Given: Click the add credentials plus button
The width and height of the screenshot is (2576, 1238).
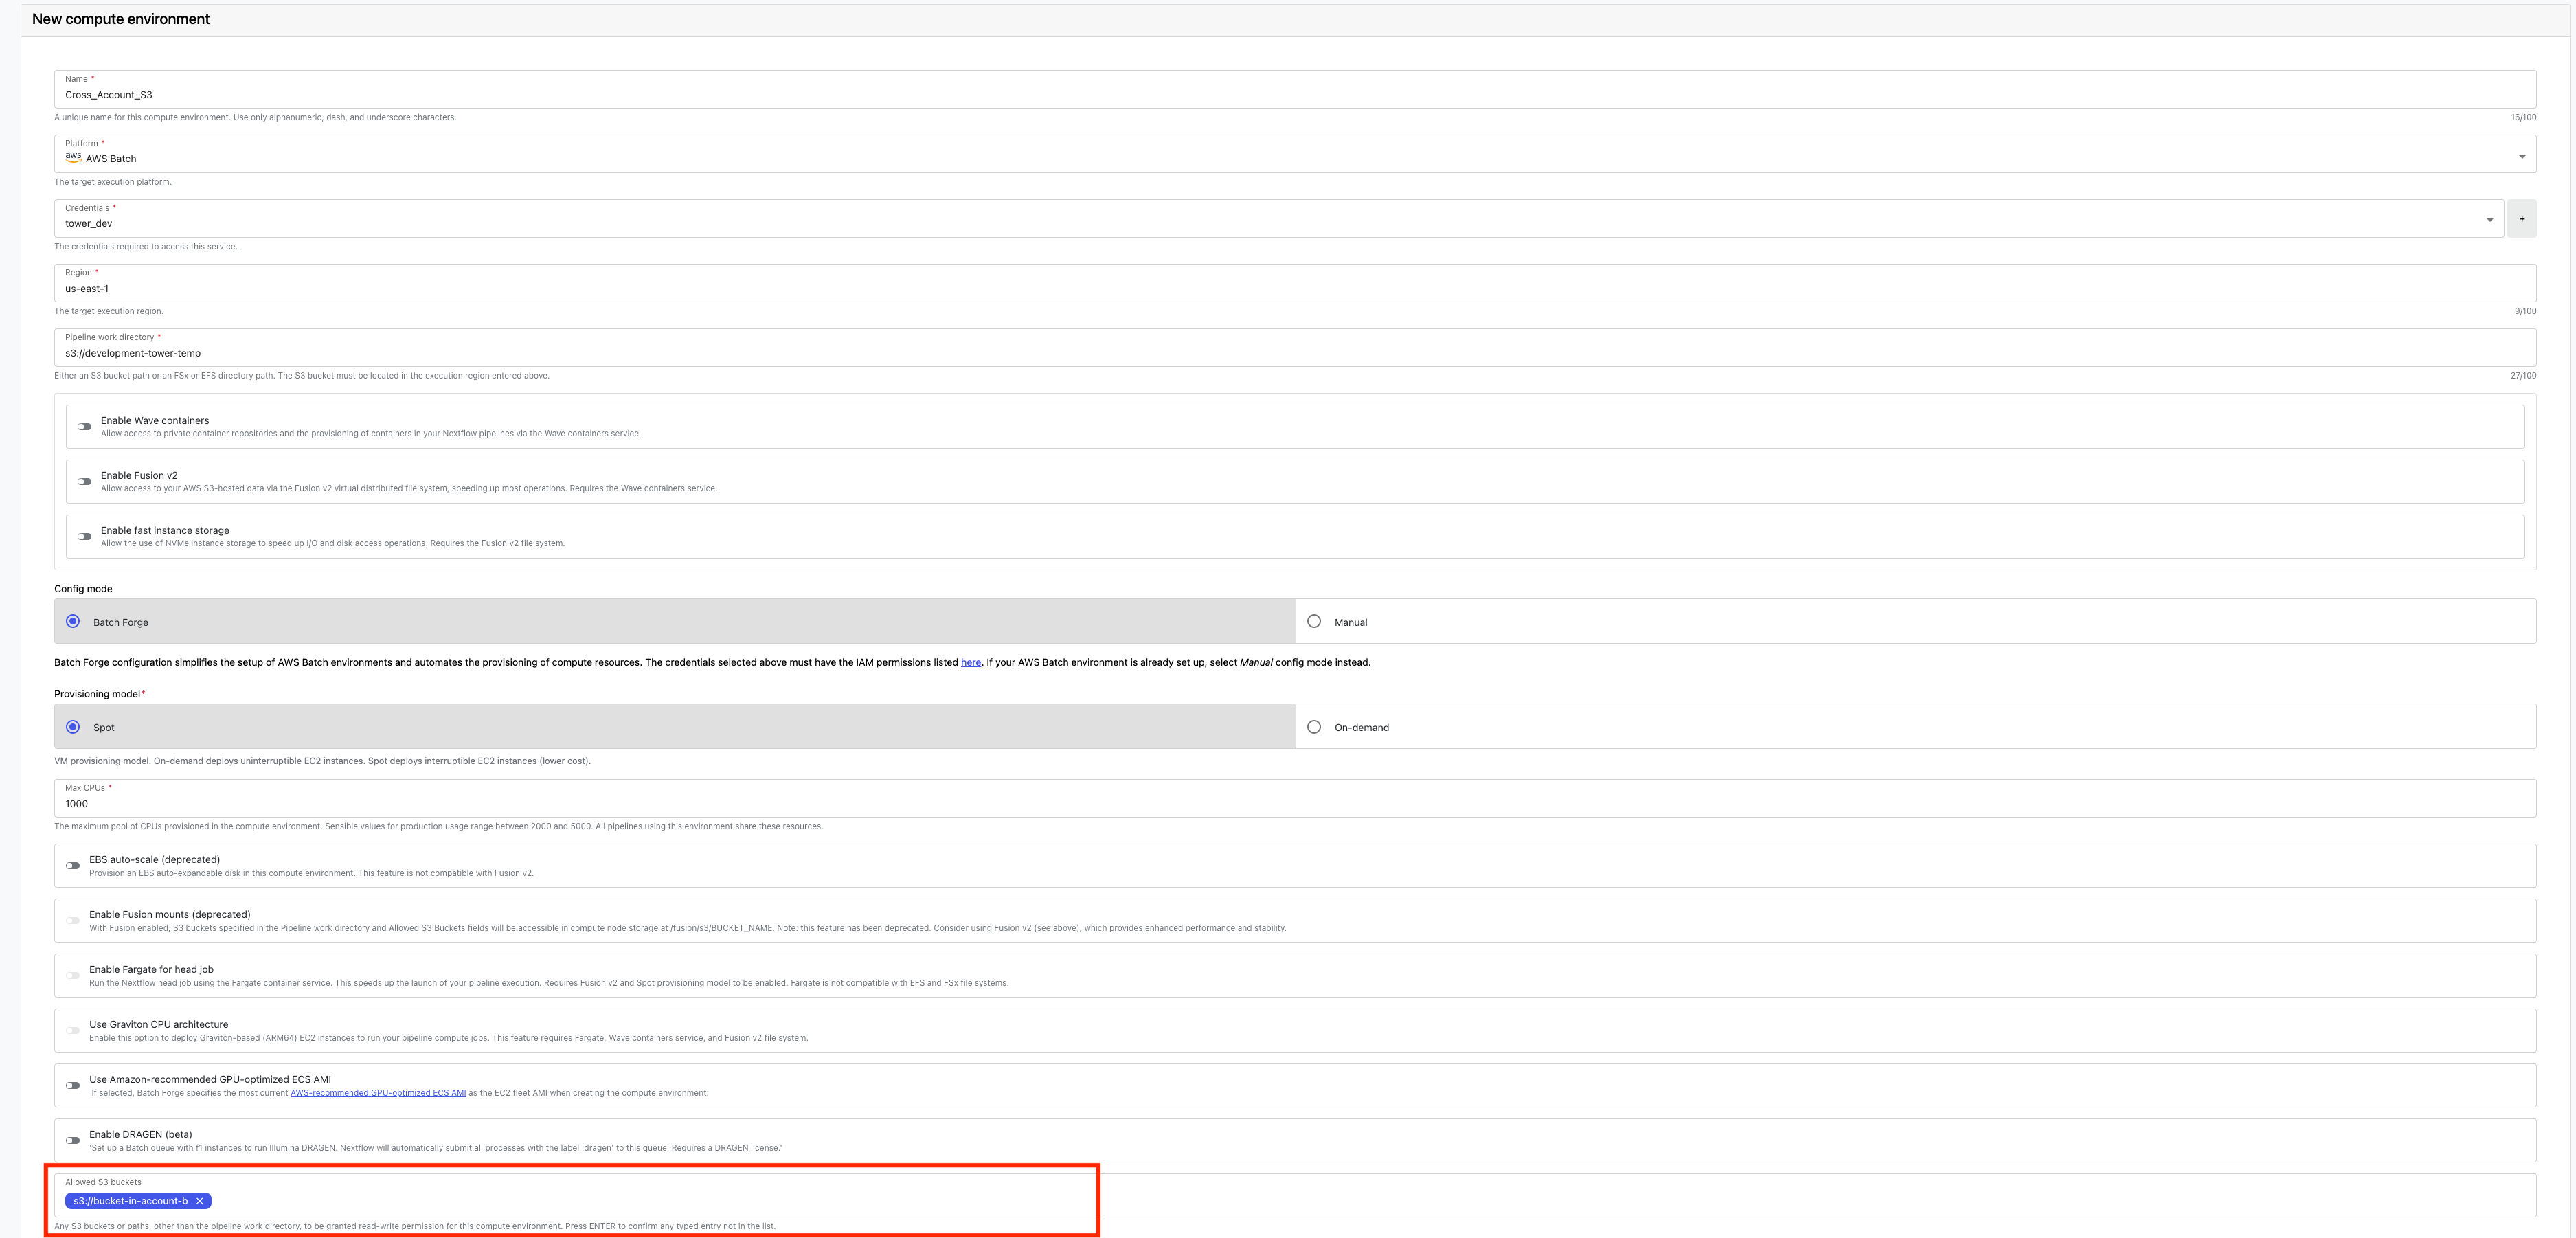Looking at the screenshot, I should [x=2521, y=219].
